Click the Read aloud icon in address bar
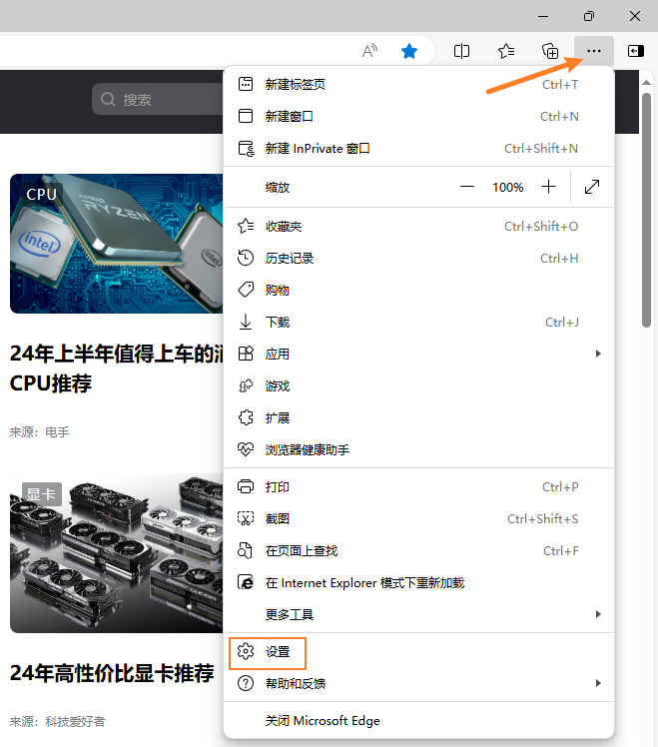Screen dimensions: 658x747 369,51
